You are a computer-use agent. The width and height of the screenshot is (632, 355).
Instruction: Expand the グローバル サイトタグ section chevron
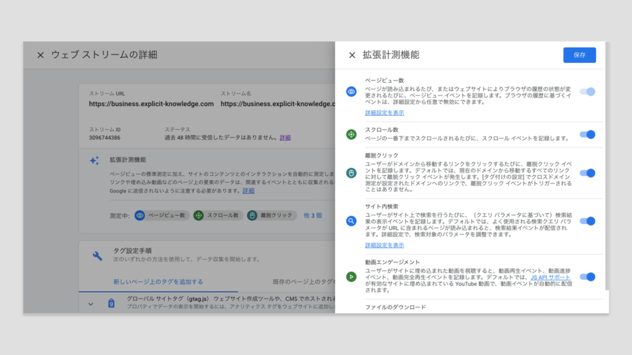click(91, 303)
